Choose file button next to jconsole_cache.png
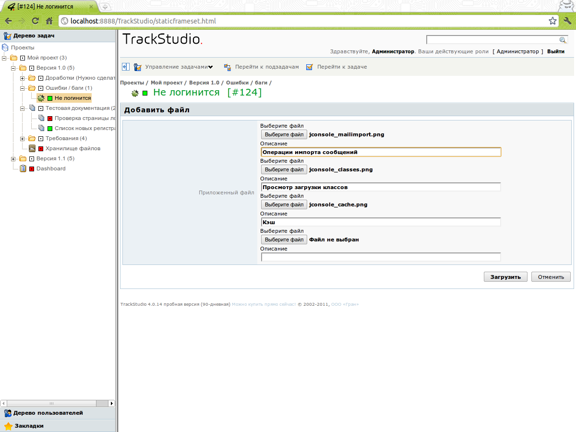The image size is (576, 432). (284, 204)
